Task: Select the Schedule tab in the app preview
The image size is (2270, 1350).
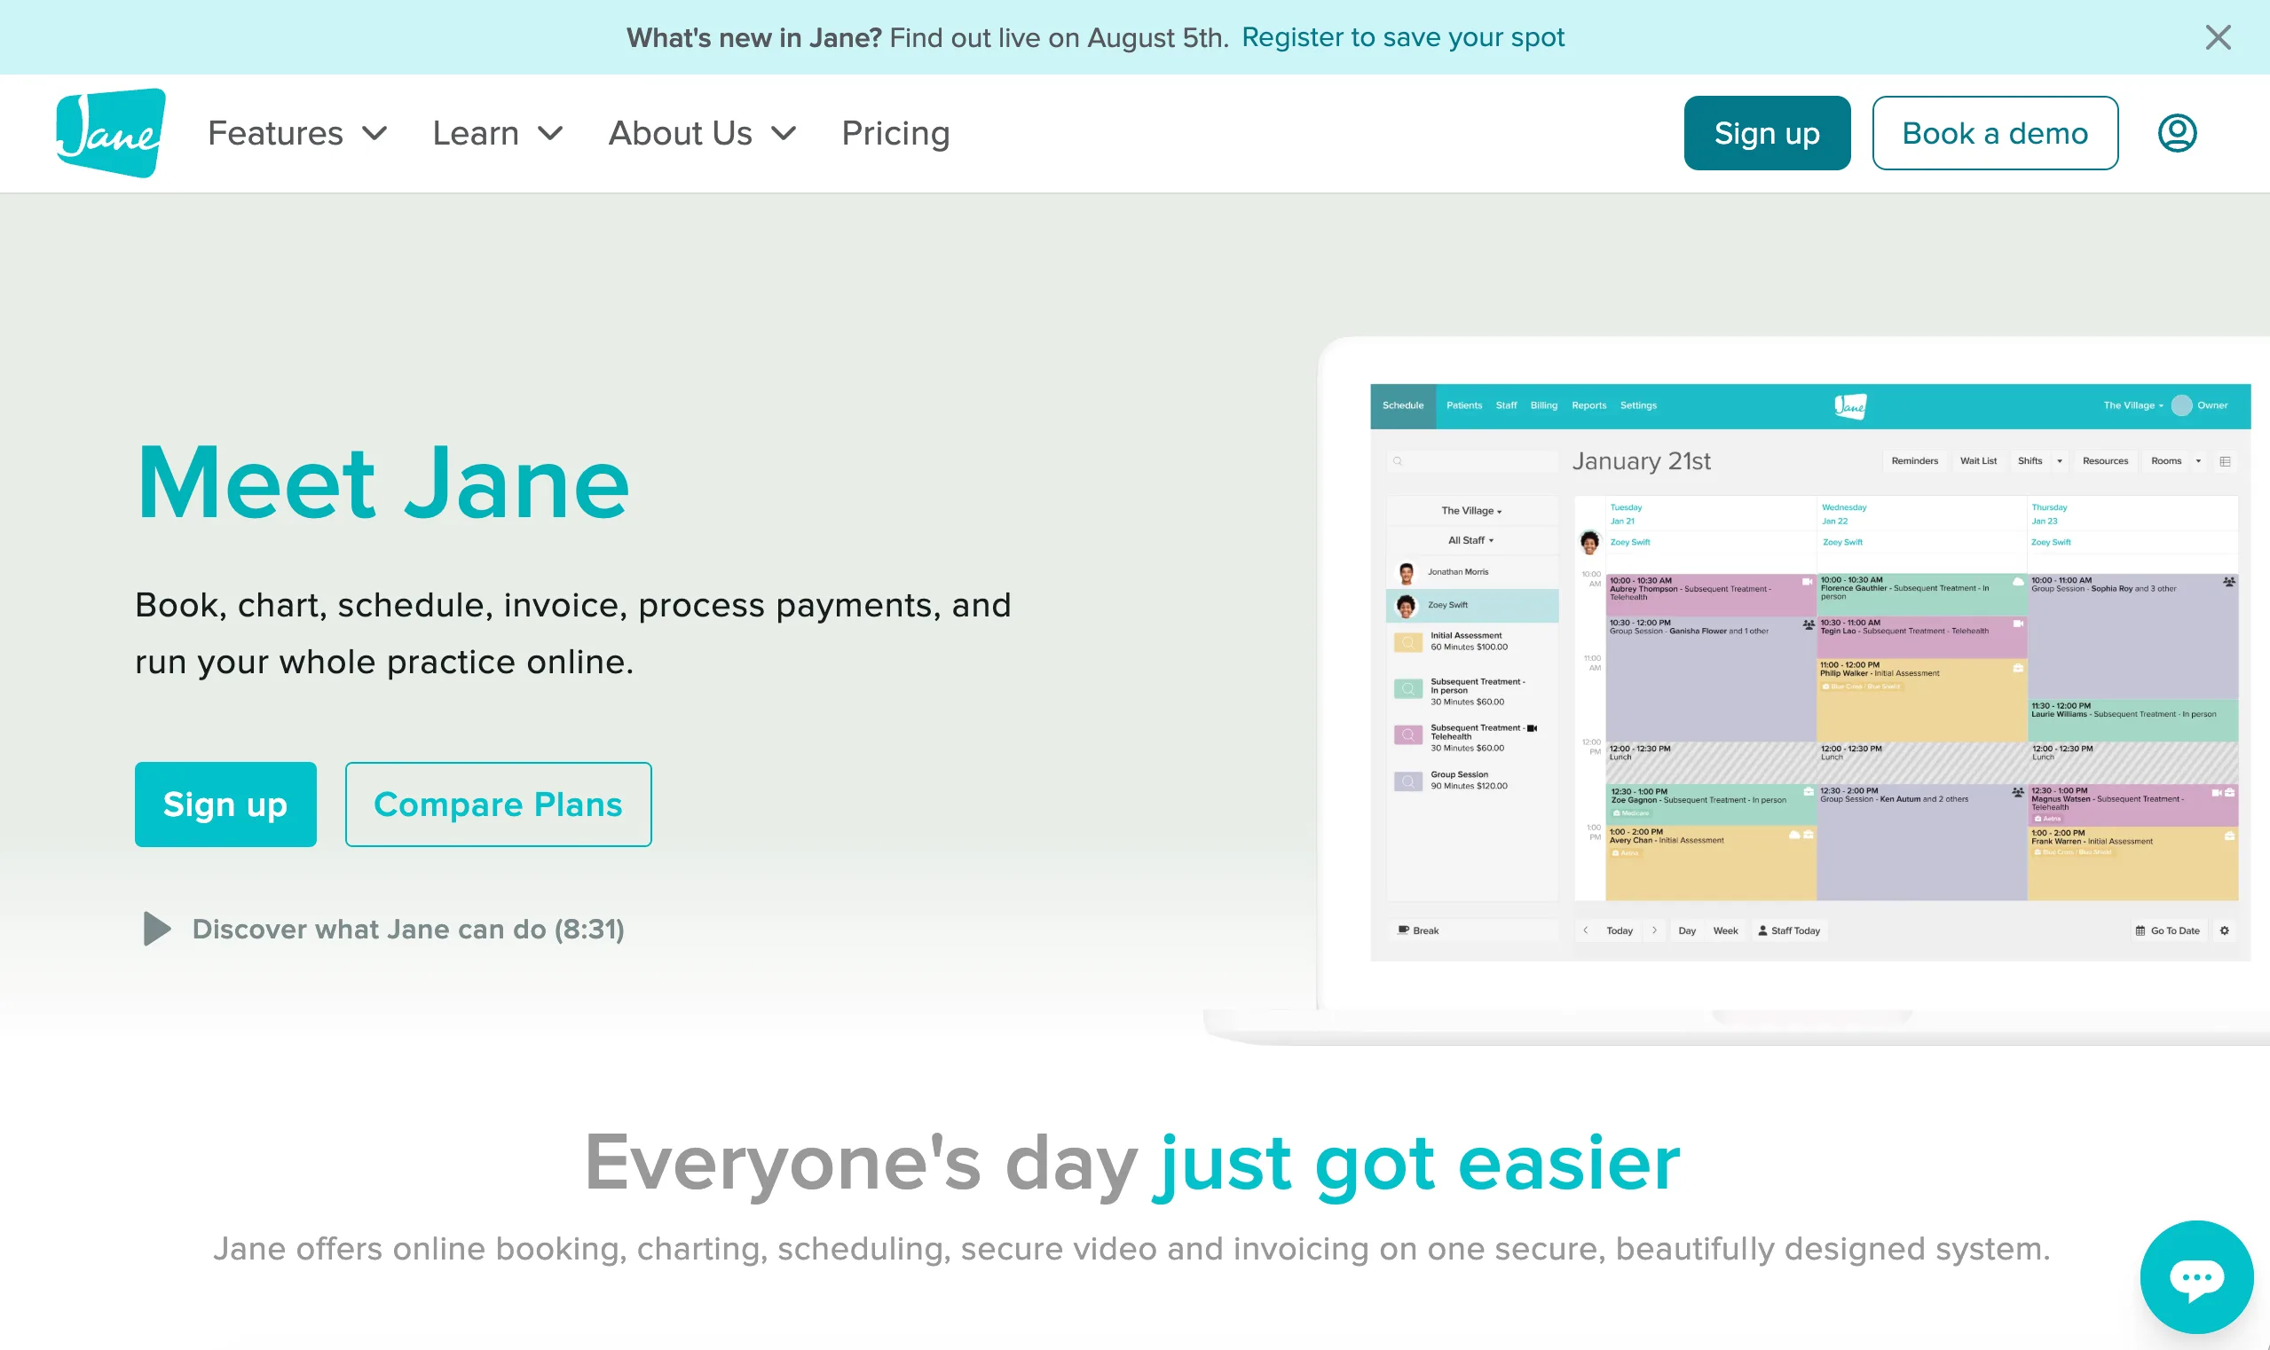Action: (1403, 405)
